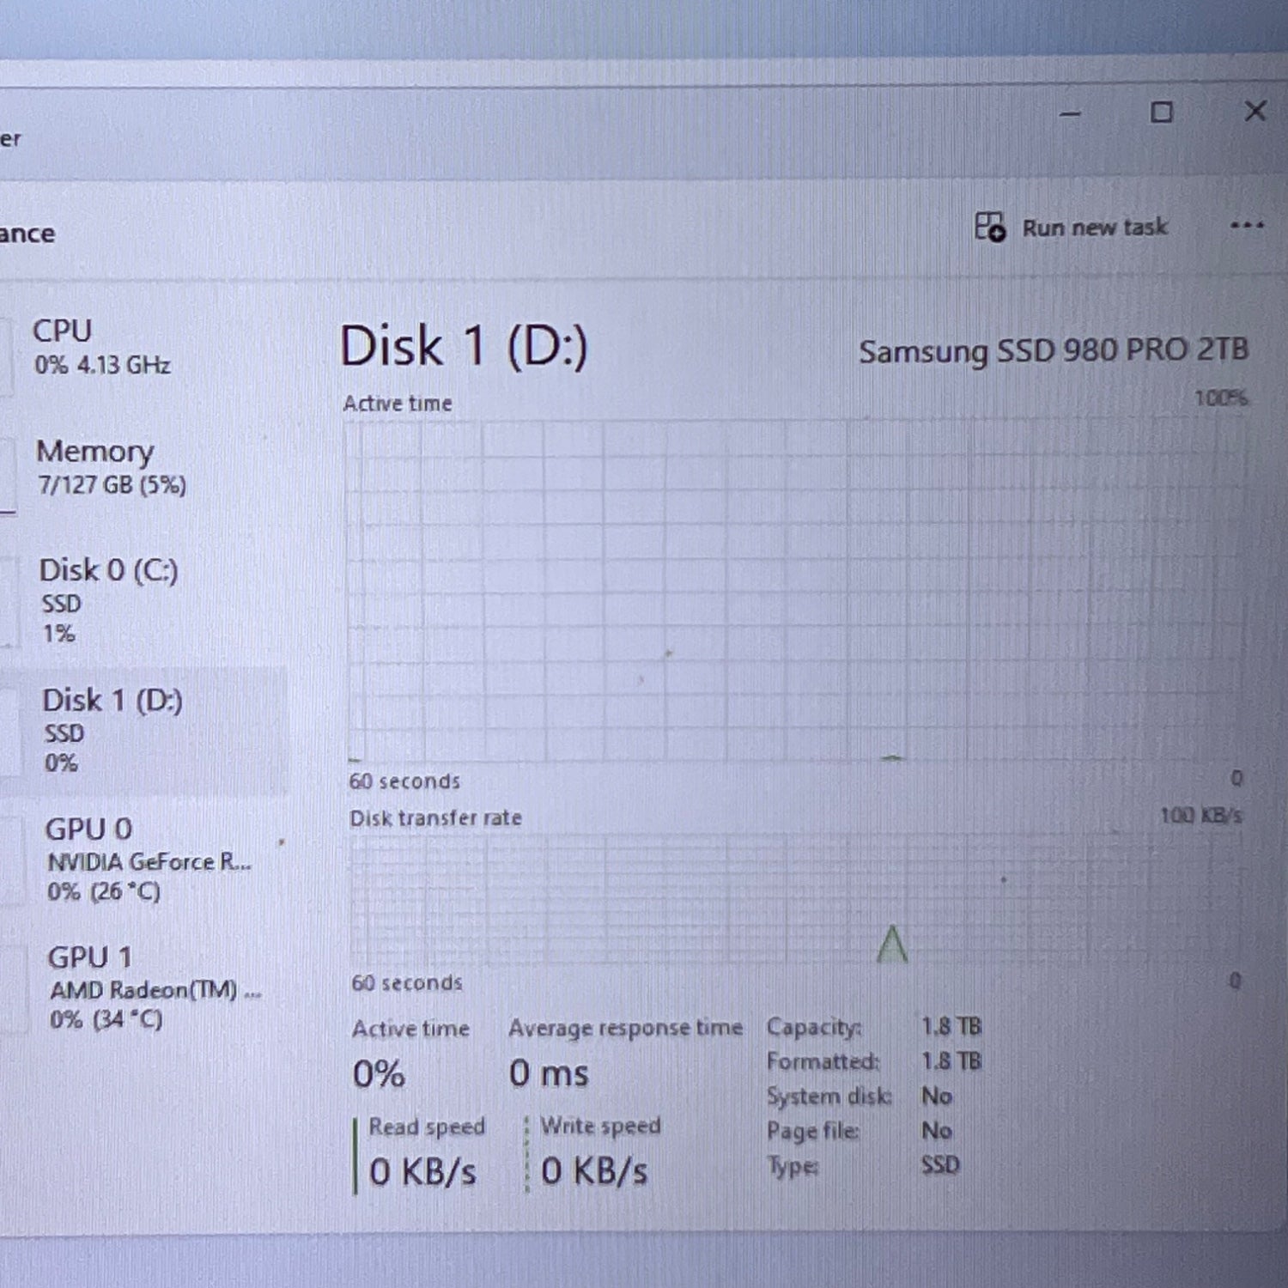This screenshot has height=1288, width=1288.
Task: Open the three-dots more options menu
Action: (1246, 226)
